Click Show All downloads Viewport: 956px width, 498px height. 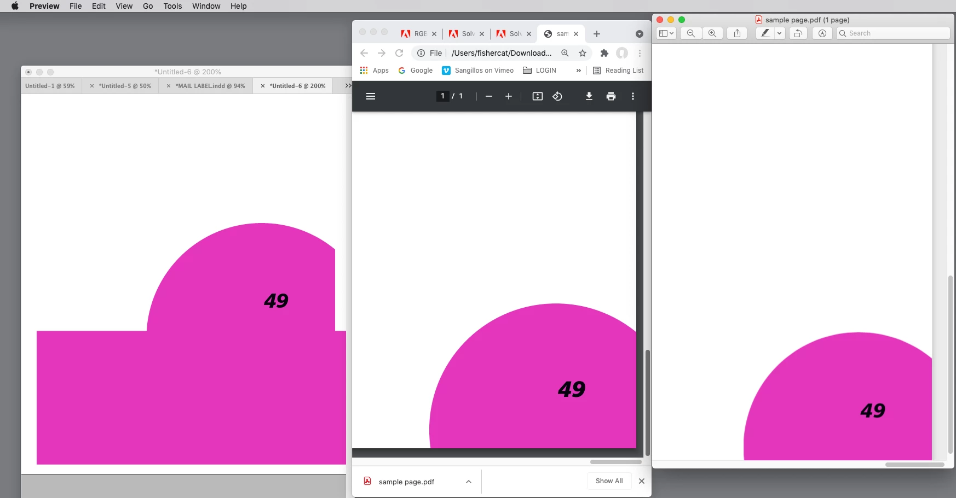[609, 481]
